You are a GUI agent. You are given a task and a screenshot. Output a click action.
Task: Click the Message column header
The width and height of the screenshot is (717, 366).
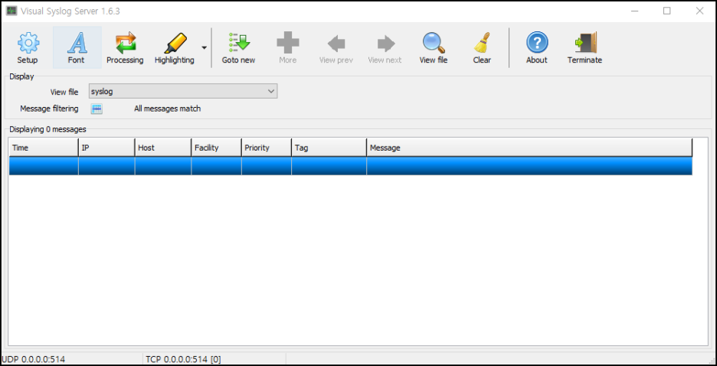(x=529, y=148)
